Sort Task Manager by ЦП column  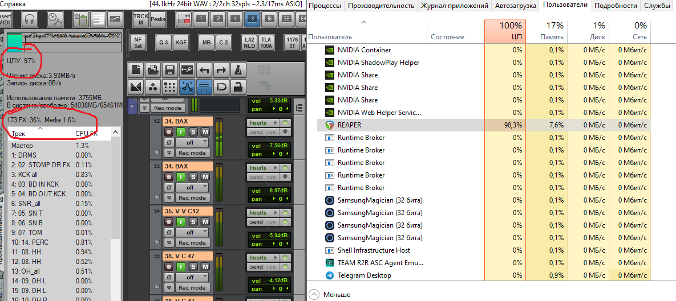point(505,31)
